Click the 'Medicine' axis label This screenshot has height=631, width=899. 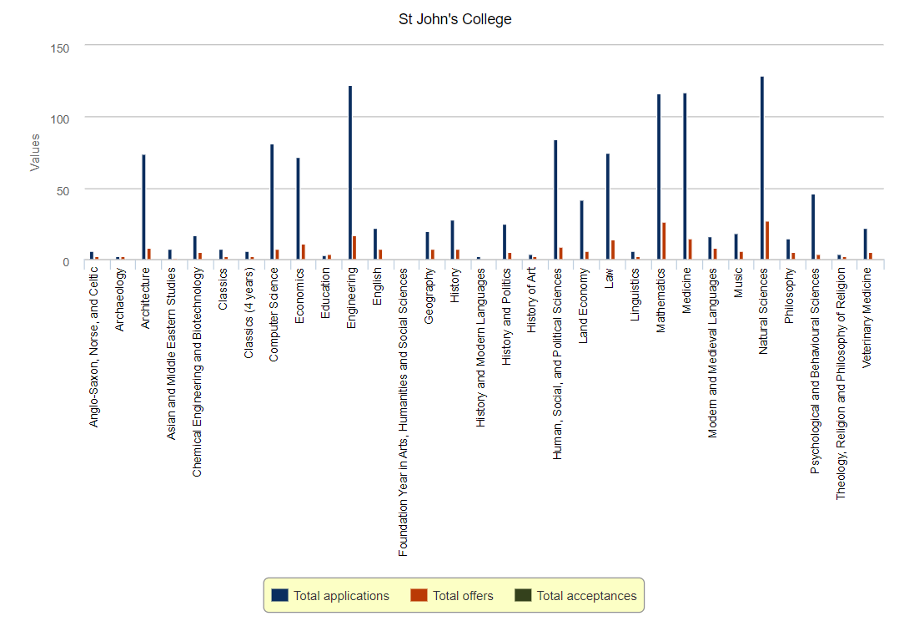[686, 290]
